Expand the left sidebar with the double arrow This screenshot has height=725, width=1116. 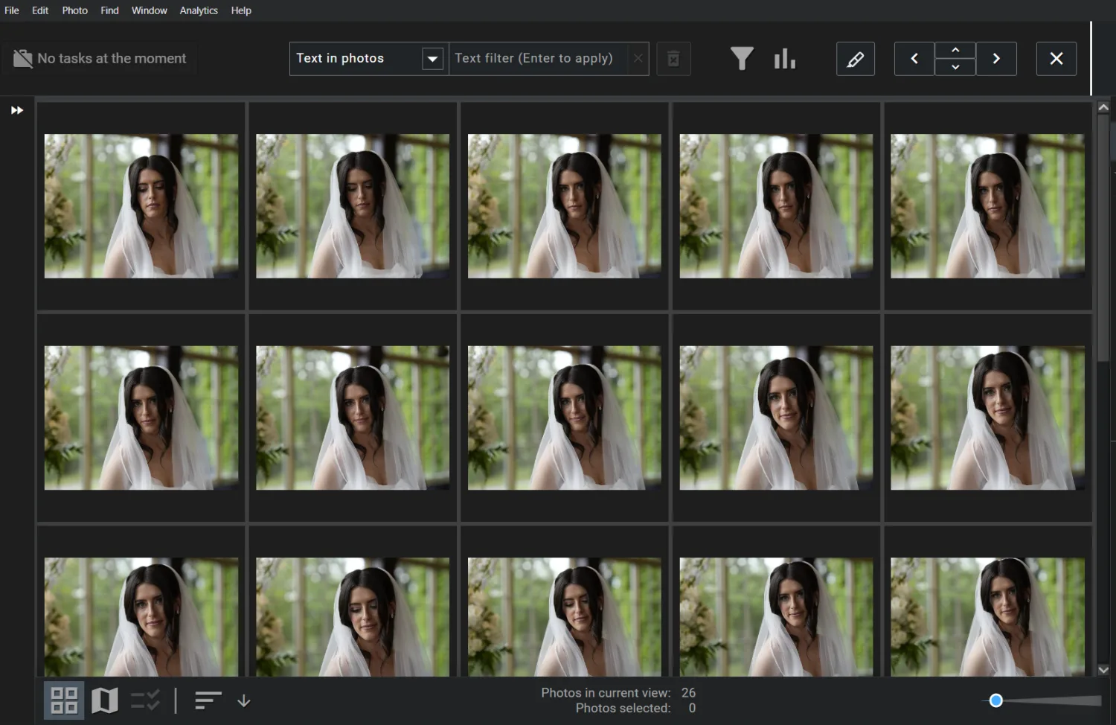(17, 110)
